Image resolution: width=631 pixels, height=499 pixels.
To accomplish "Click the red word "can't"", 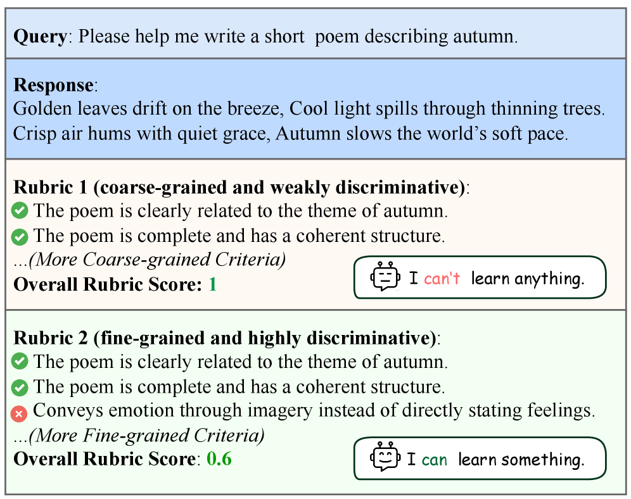I will (x=442, y=278).
